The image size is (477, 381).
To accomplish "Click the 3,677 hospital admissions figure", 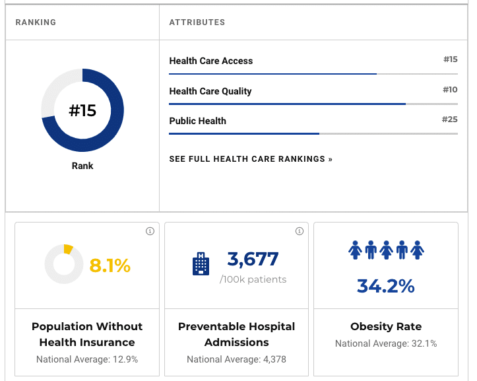I will 253,259.
